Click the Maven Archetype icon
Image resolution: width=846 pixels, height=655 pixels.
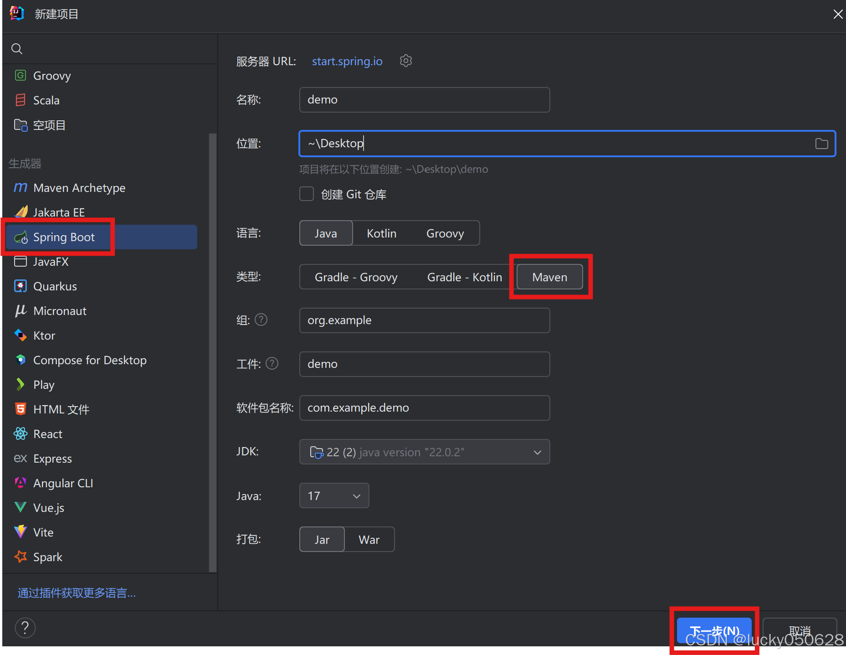[21, 187]
